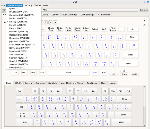Switch to German (QWERTZ) layout

[24, 31]
